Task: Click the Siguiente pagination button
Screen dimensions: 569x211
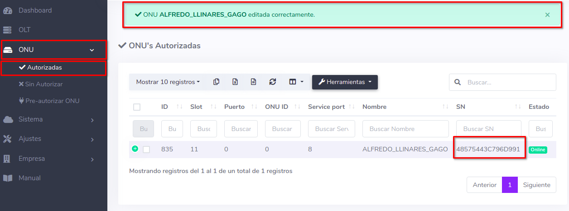Action: pos(536,185)
